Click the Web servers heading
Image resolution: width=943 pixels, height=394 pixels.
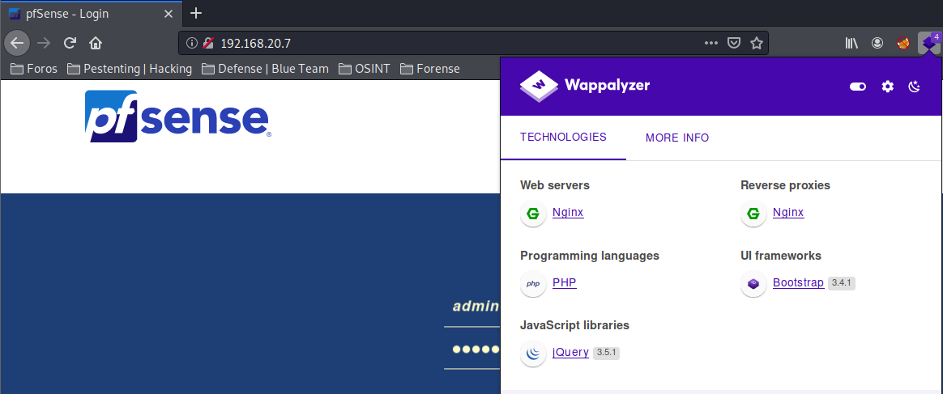(554, 185)
